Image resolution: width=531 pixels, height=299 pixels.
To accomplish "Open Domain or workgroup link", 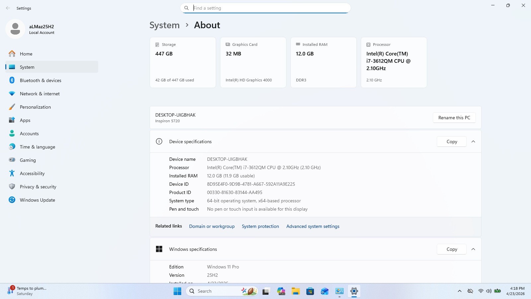I will 212,226.
